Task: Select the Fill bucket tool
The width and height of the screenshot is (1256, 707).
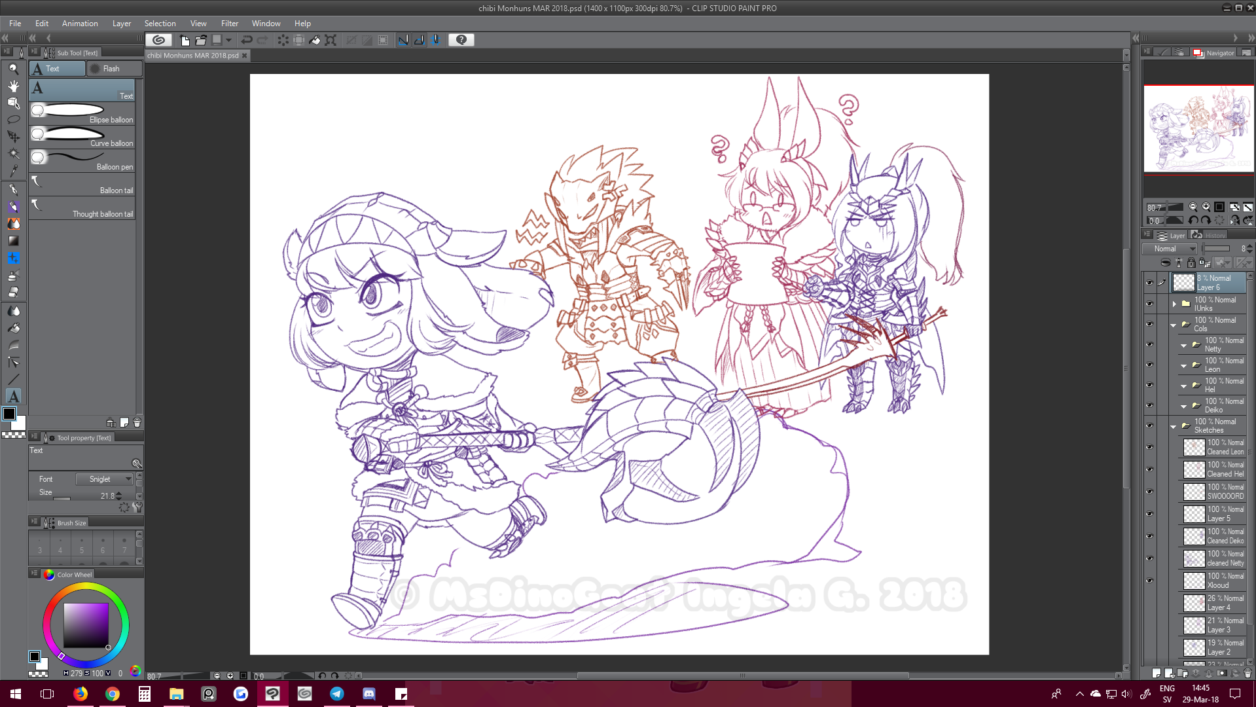Action: coord(13,328)
